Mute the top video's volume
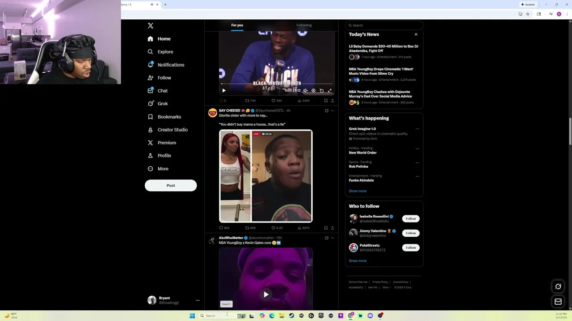Viewport: 572px width, 321px height. 305,91
